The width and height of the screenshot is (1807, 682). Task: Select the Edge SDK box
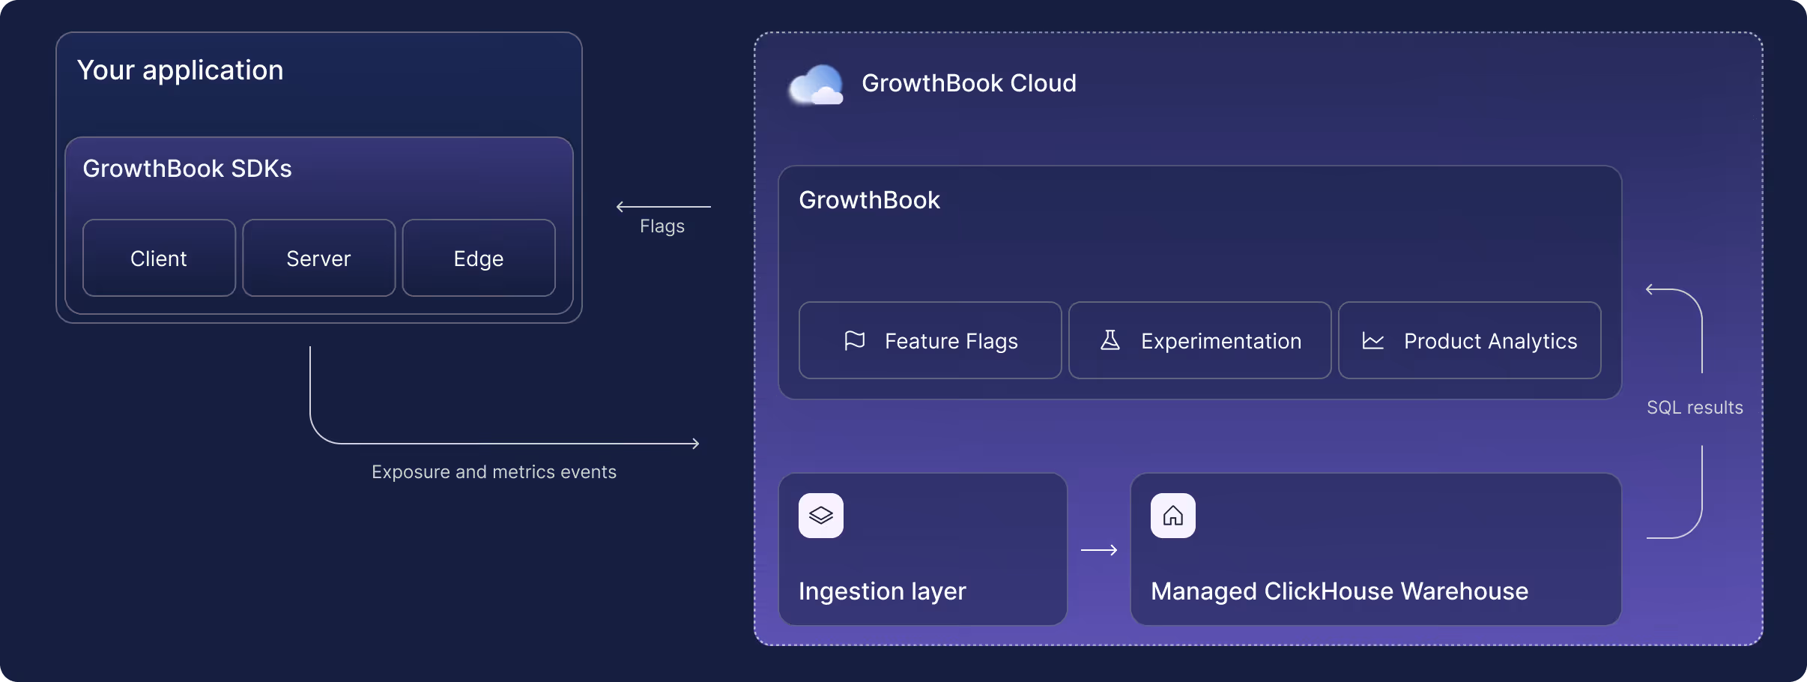pos(479,258)
